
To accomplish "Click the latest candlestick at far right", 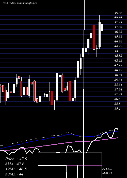I will [x=102, y=27].
